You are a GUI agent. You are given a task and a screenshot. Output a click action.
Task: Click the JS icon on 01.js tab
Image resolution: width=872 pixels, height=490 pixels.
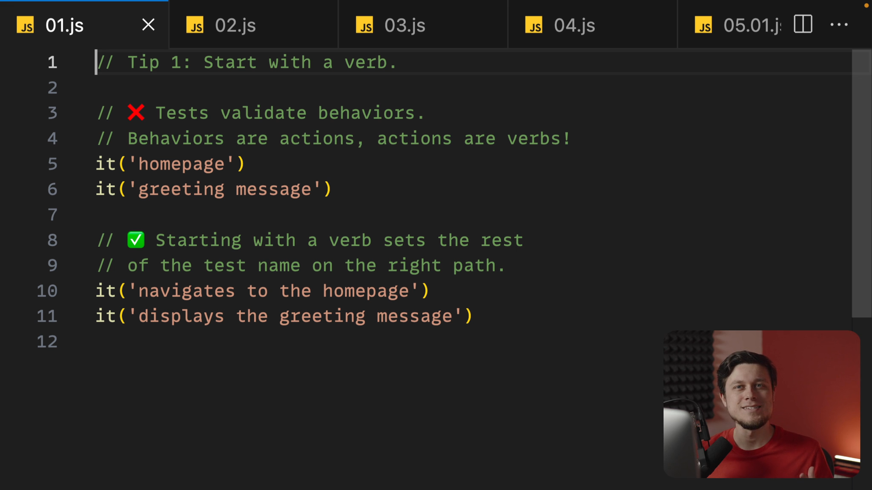26,25
